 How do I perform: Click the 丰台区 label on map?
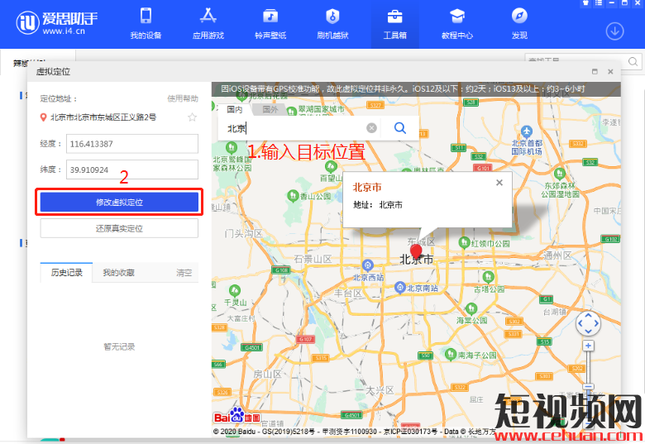(x=348, y=294)
